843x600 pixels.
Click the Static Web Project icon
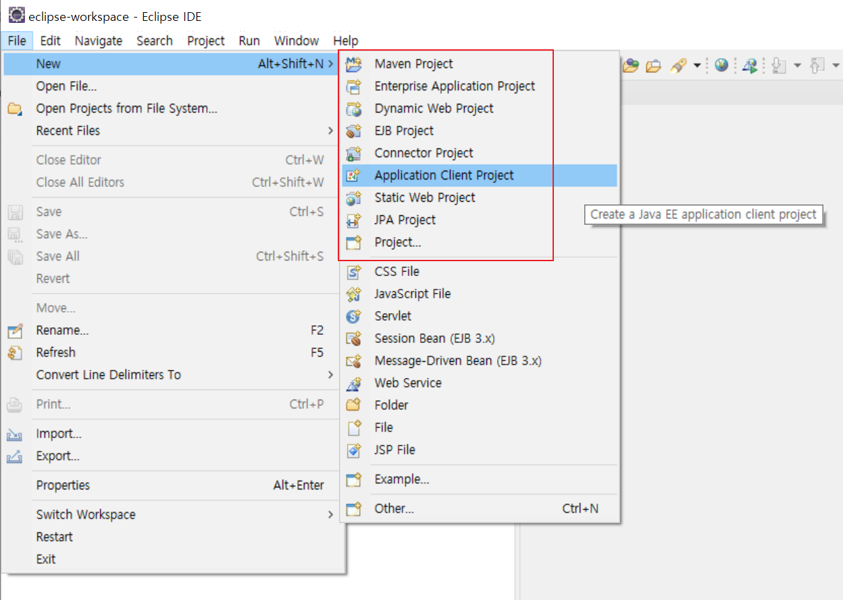point(353,198)
